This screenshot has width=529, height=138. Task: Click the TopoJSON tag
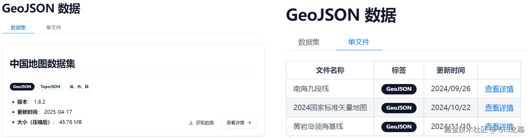pyautogui.click(x=50, y=87)
